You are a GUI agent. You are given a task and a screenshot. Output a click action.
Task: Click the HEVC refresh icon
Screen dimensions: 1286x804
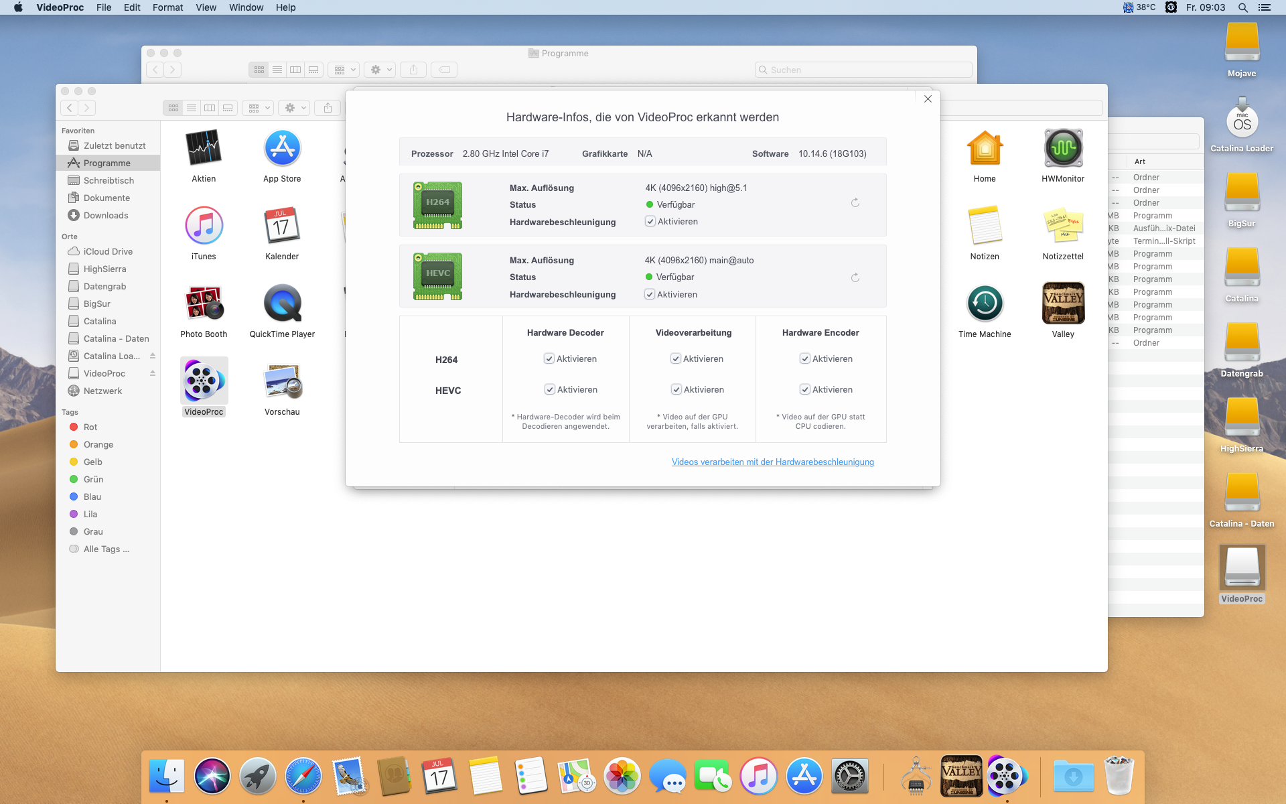(x=855, y=278)
